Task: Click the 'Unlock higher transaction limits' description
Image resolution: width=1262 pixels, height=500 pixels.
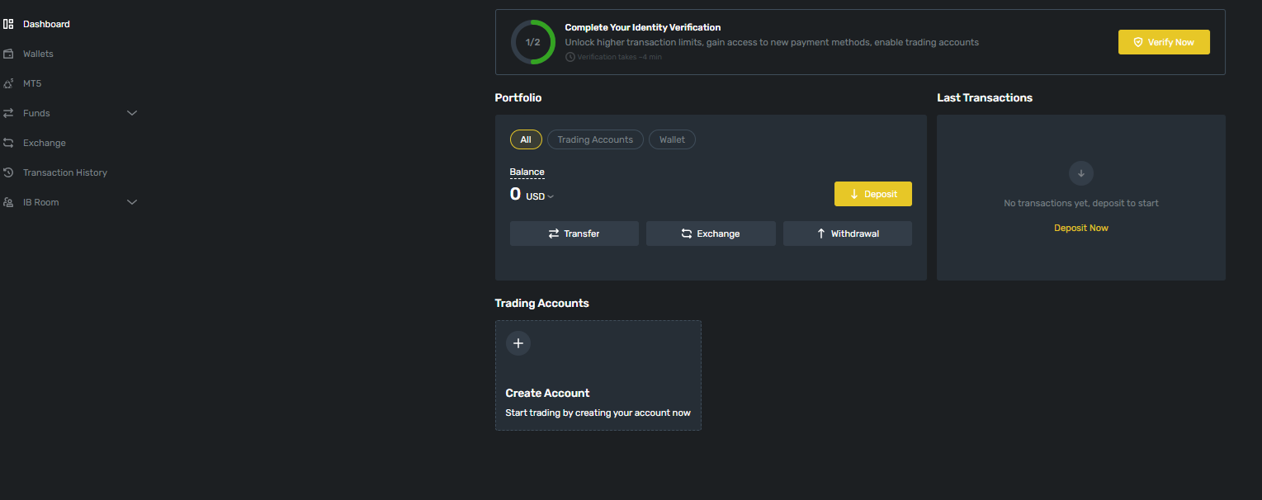Action: [x=772, y=42]
